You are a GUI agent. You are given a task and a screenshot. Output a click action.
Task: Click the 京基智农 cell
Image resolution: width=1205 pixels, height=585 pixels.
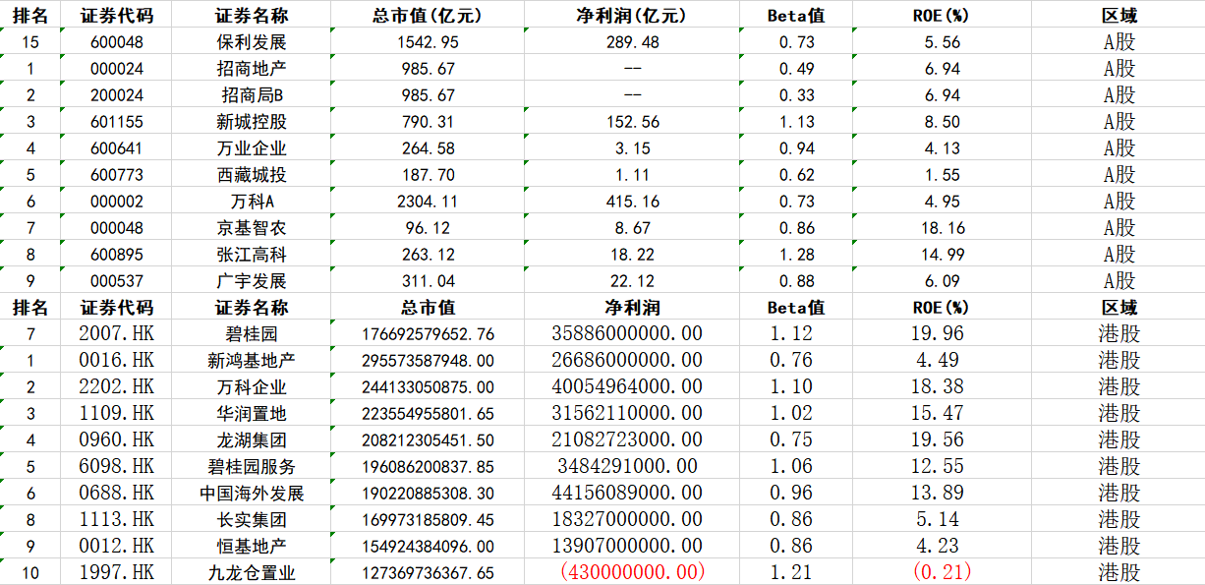pyautogui.click(x=251, y=228)
